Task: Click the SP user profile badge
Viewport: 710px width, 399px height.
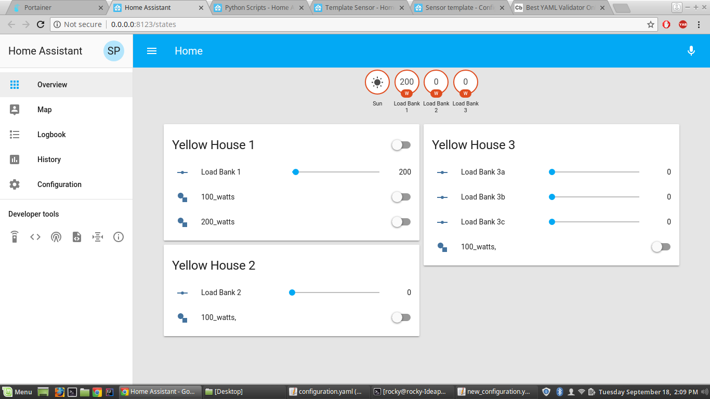Action: pos(114,51)
